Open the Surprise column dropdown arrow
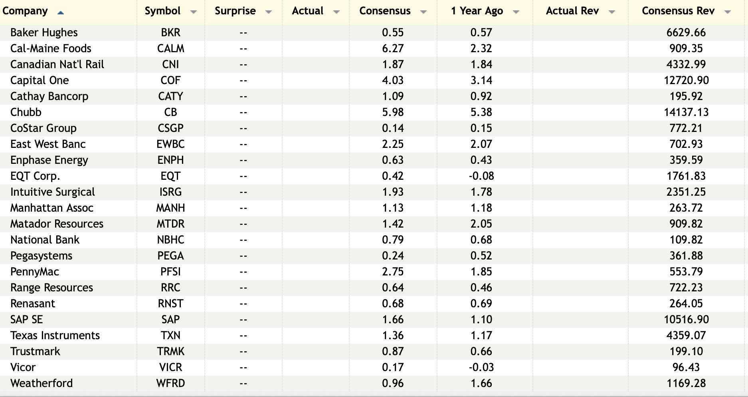This screenshot has height=397, width=748. click(x=269, y=12)
